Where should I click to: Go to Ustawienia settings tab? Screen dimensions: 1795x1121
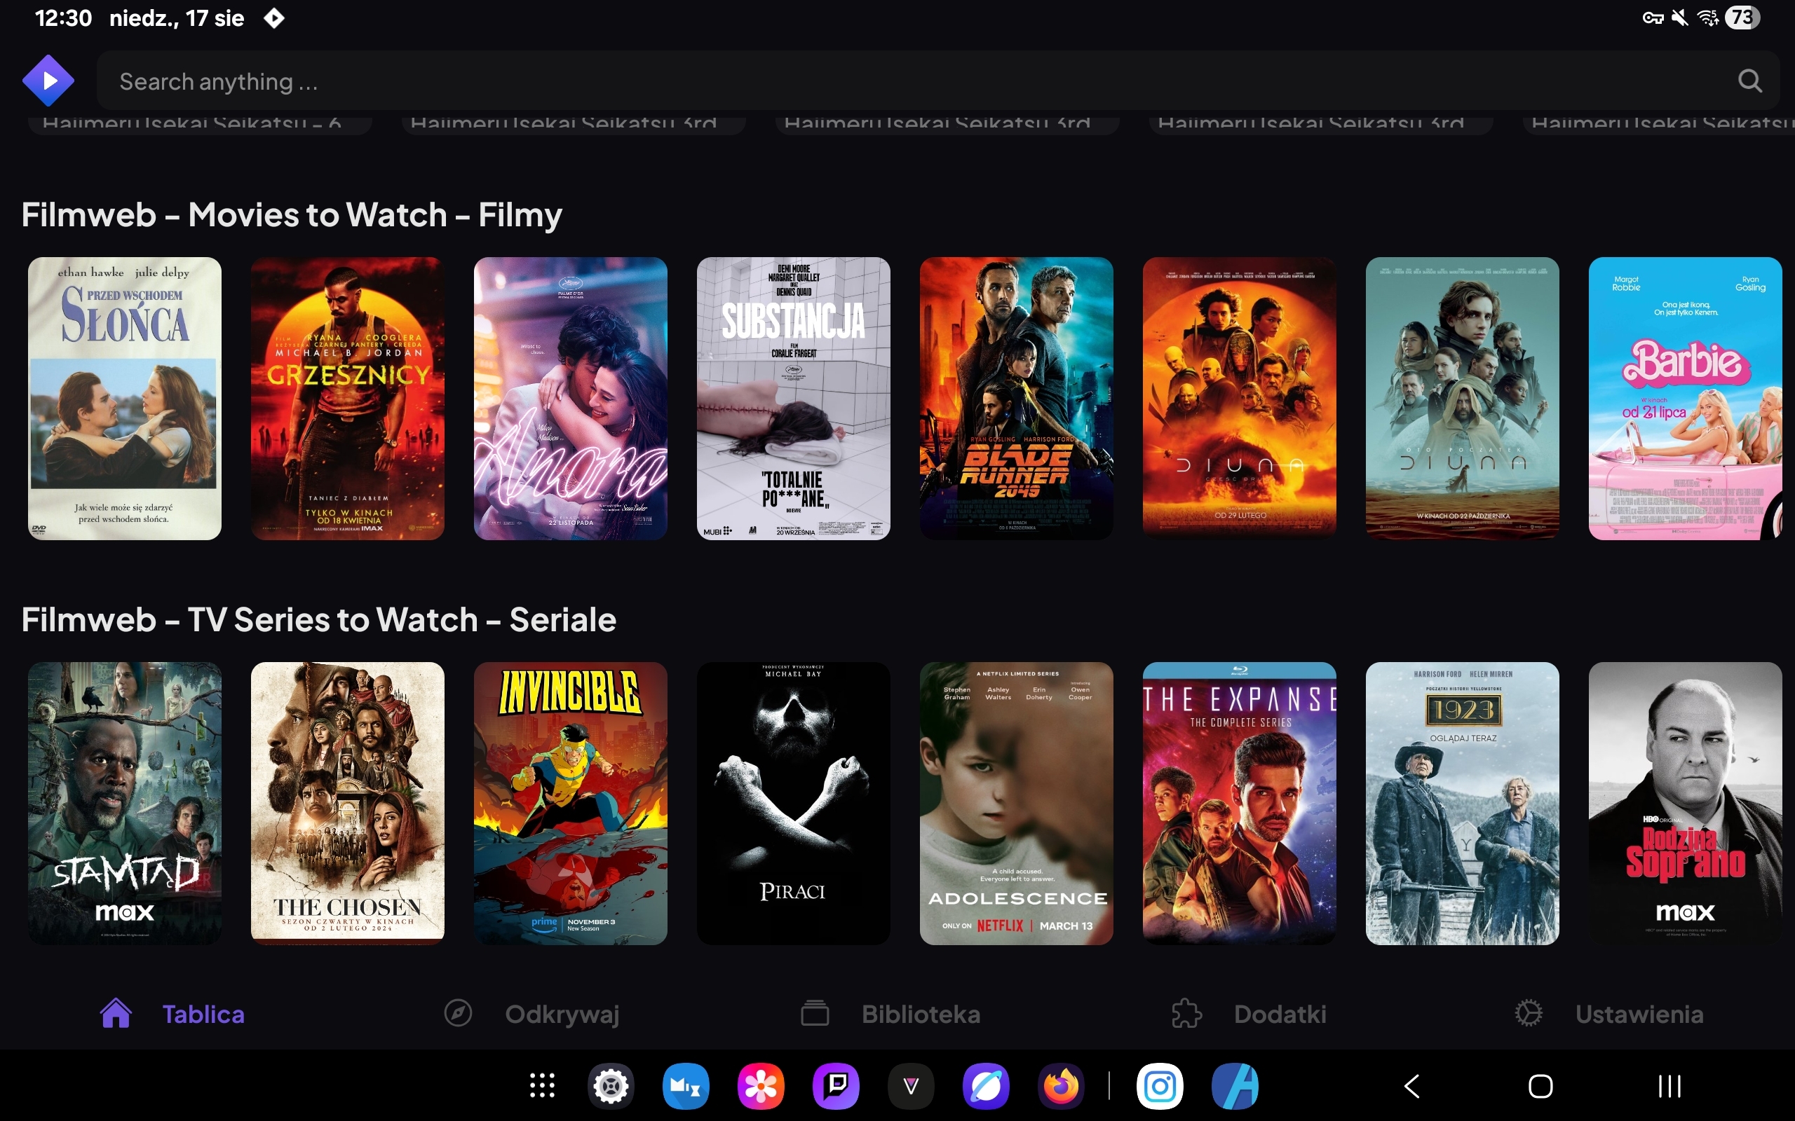tap(1608, 1014)
